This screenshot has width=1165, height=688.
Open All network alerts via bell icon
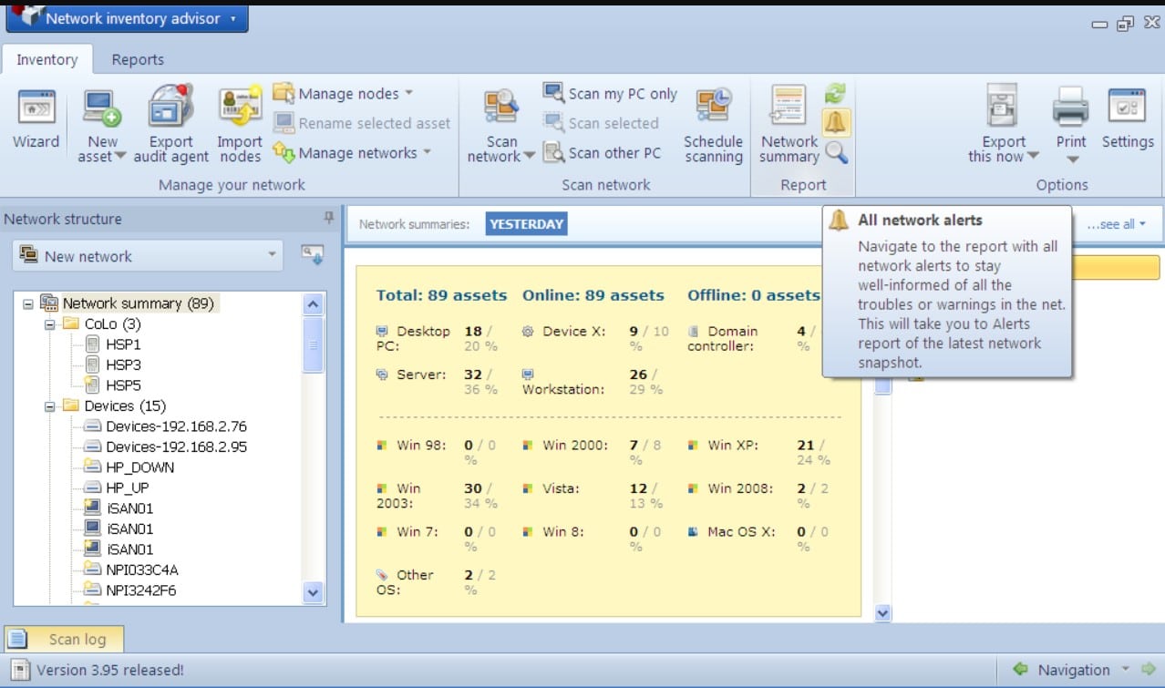835,122
